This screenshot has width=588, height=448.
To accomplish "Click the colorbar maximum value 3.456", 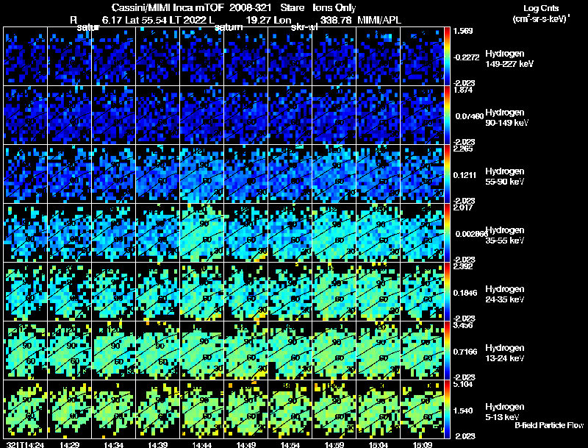I will [463, 325].
